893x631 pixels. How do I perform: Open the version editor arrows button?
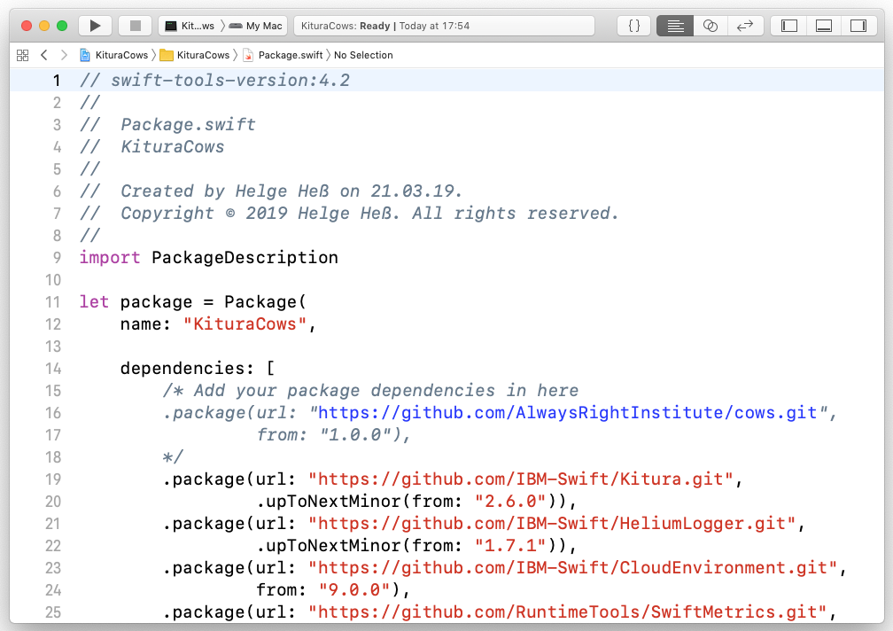click(745, 26)
